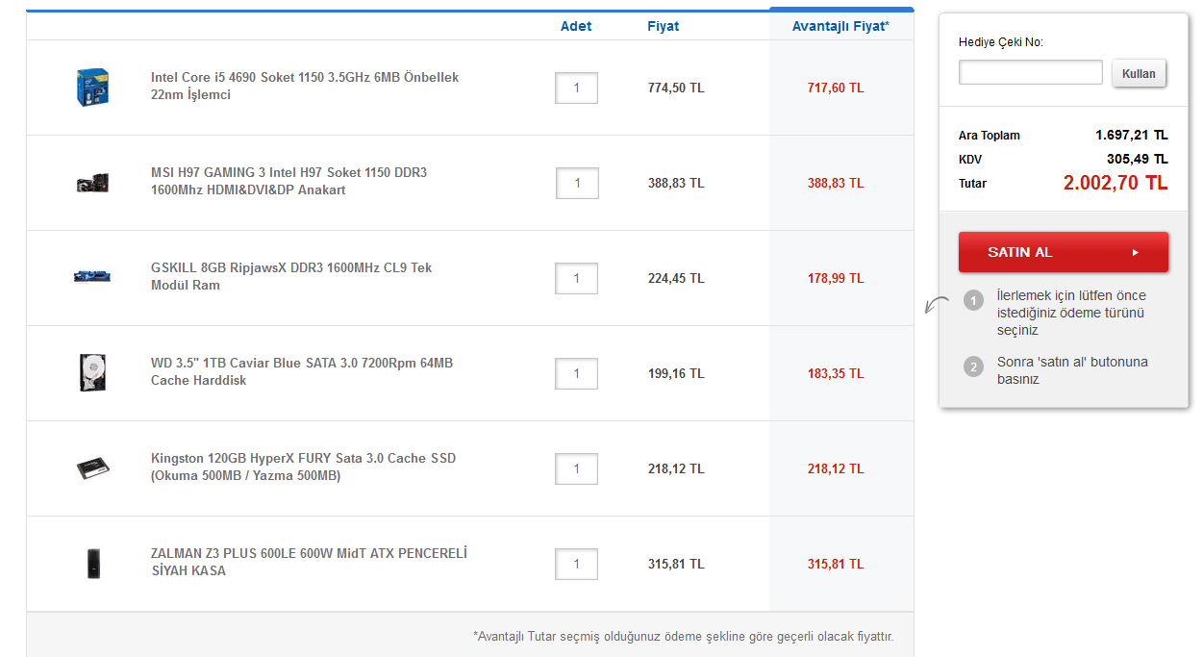The width and height of the screenshot is (1203, 657).
Task: Click the MSI H97 GAMING 3 motherboard image
Action: [x=91, y=182]
